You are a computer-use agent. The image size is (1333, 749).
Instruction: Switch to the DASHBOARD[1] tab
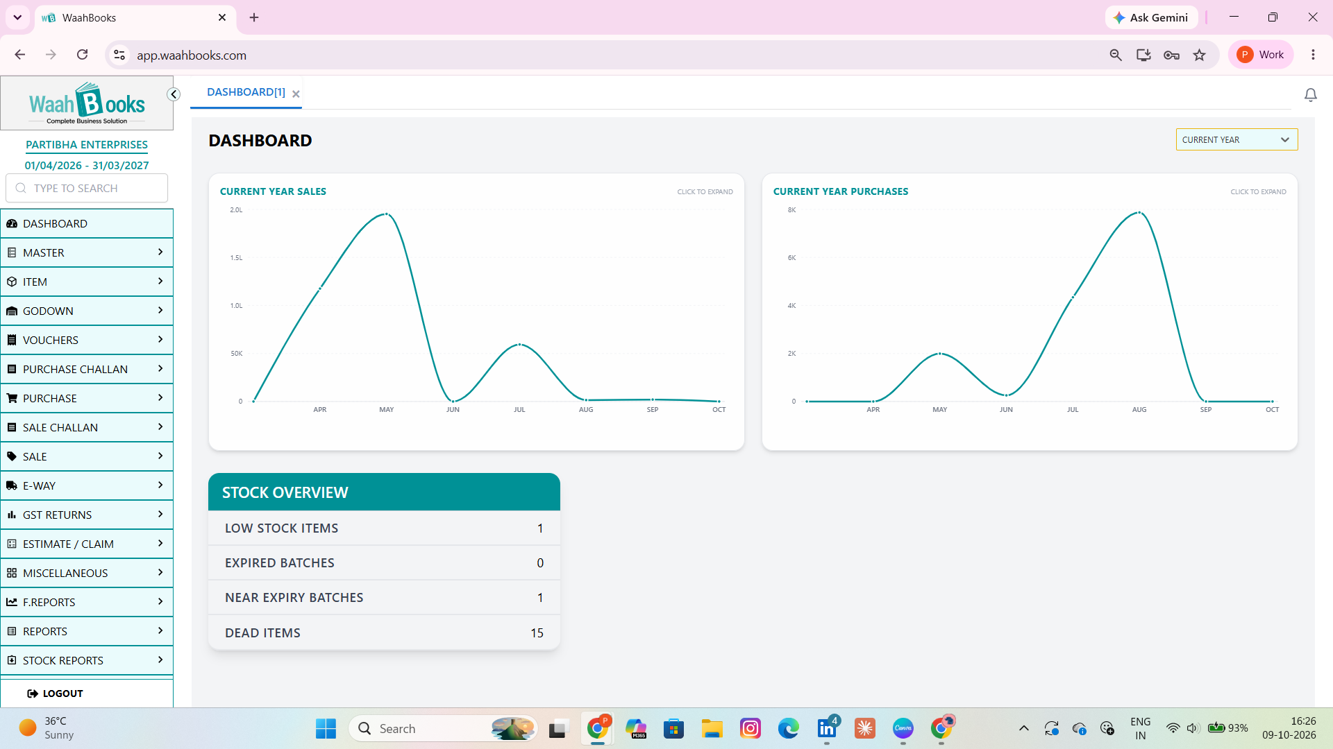coord(246,92)
